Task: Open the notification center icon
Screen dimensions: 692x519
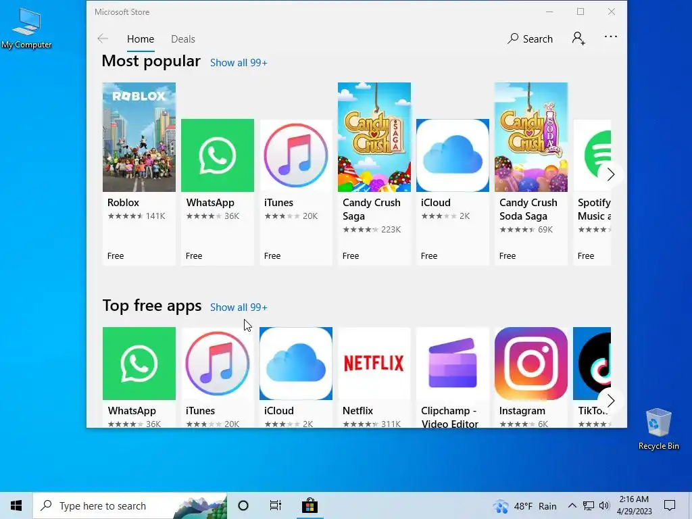Action: [x=670, y=505]
